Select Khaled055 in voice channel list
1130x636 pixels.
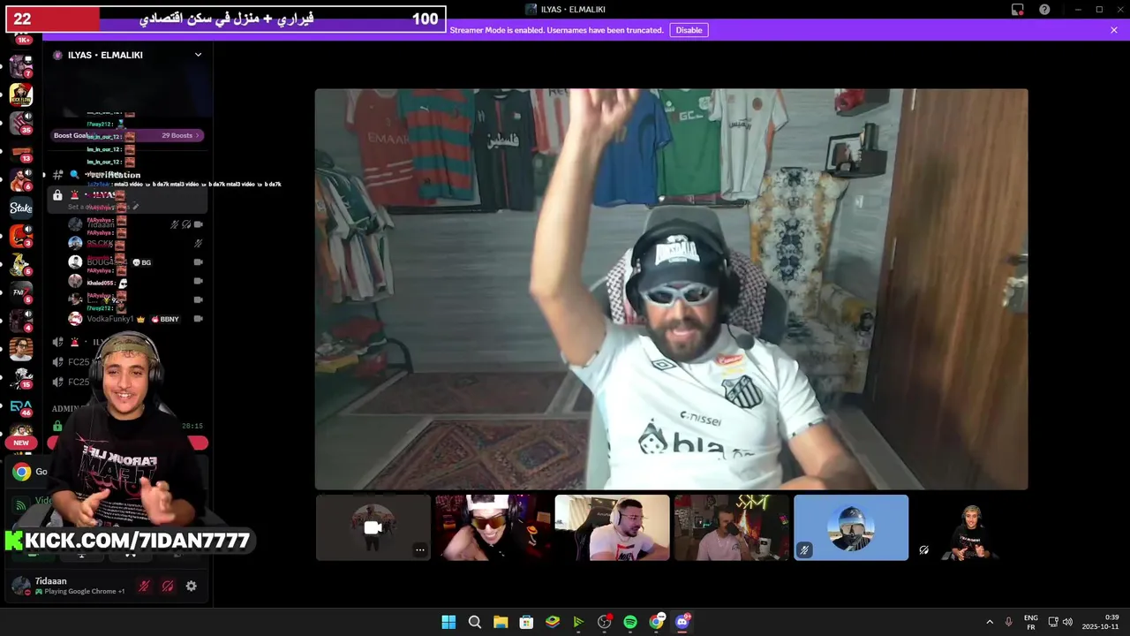(135, 283)
